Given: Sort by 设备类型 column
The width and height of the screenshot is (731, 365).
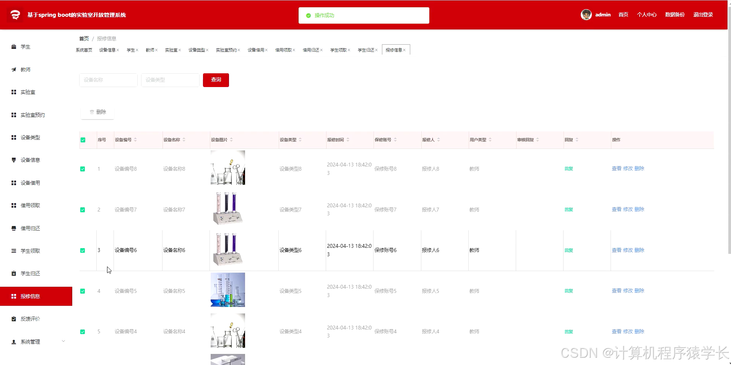Looking at the screenshot, I should coord(300,140).
